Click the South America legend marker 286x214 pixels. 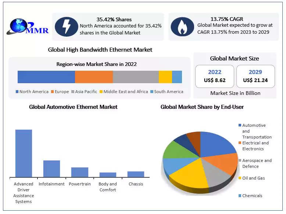click(x=152, y=92)
